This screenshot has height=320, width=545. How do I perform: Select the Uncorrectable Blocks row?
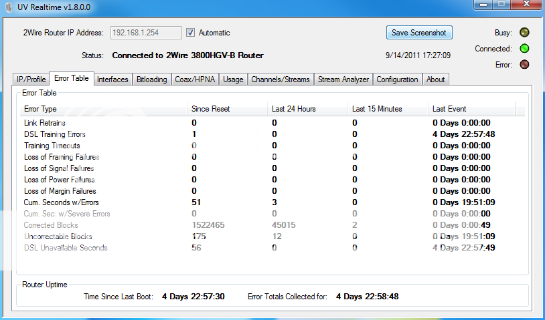[x=272, y=236]
